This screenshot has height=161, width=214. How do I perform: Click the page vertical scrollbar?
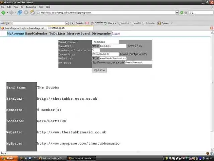(212, 83)
